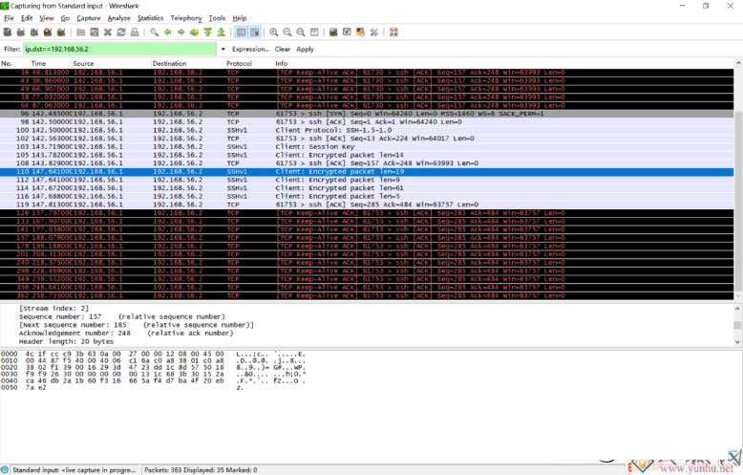The width and height of the screenshot is (743, 475).
Task: Click the Resize all columns icon
Action: pyautogui.click(x=312, y=32)
